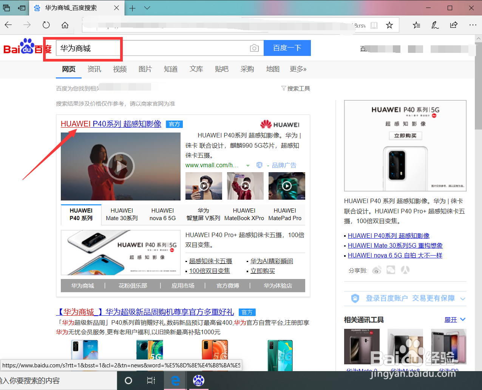Image resolution: width=482 pixels, height=390 pixels.
Task: Expand the www.vmall.com URL dropdown arrow
Action: (248, 165)
